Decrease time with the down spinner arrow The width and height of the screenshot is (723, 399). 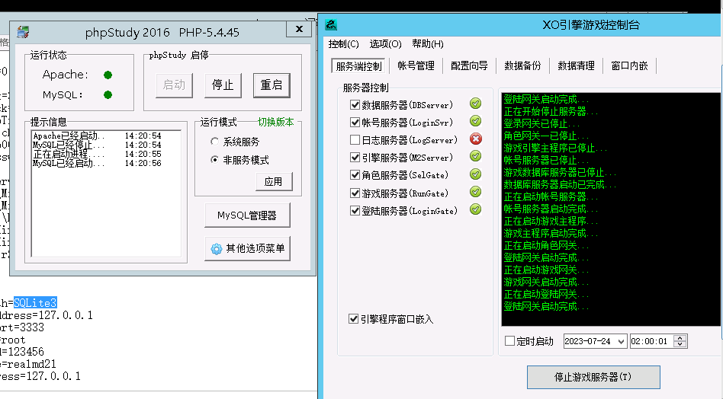coord(680,344)
